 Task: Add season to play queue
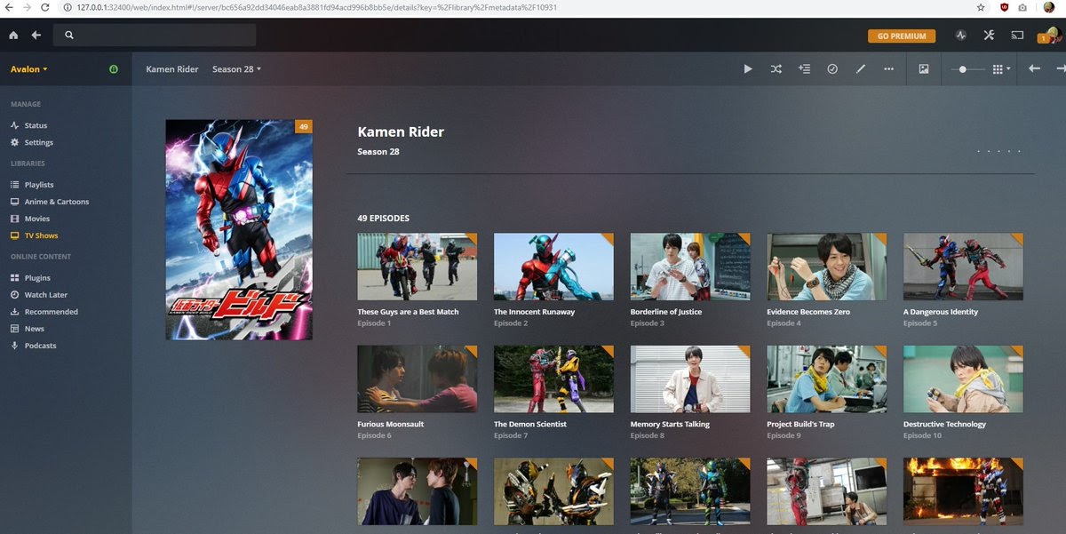(804, 68)
